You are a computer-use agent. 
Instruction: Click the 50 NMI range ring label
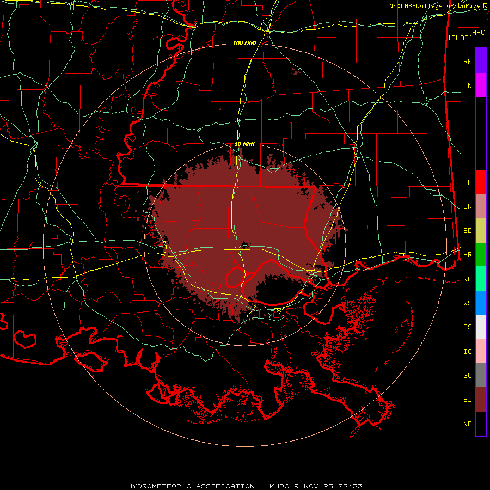(244, 144)
